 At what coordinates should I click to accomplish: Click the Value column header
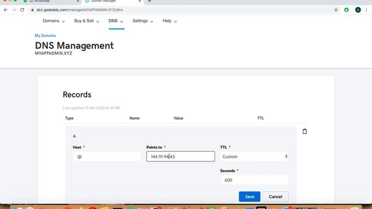point(178,118)
